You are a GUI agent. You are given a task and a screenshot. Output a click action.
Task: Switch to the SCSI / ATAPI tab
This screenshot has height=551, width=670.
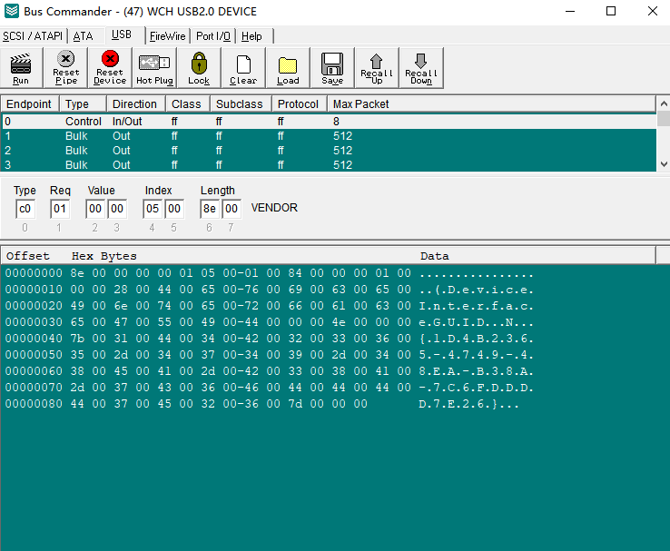[x=33, y=36]
